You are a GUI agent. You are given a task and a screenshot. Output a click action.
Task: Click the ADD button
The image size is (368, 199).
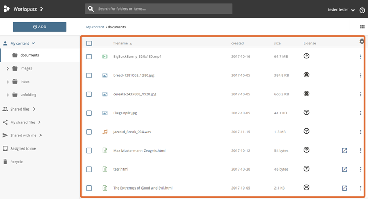[x=39, y=27]
